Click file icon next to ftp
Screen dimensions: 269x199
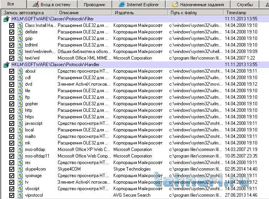pos(20,97)
